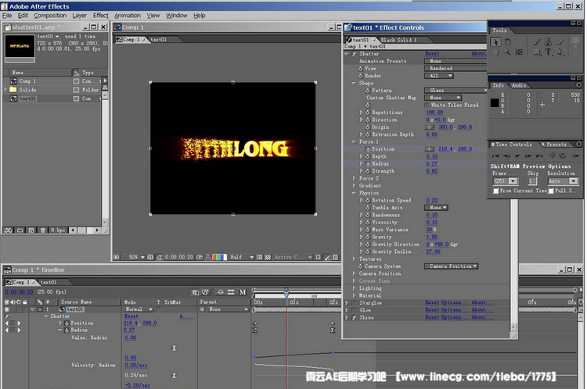This screenshot has width=587, height=389.
Task: Click the stopwatch next to Gravity
Action: tap(367, 237)
